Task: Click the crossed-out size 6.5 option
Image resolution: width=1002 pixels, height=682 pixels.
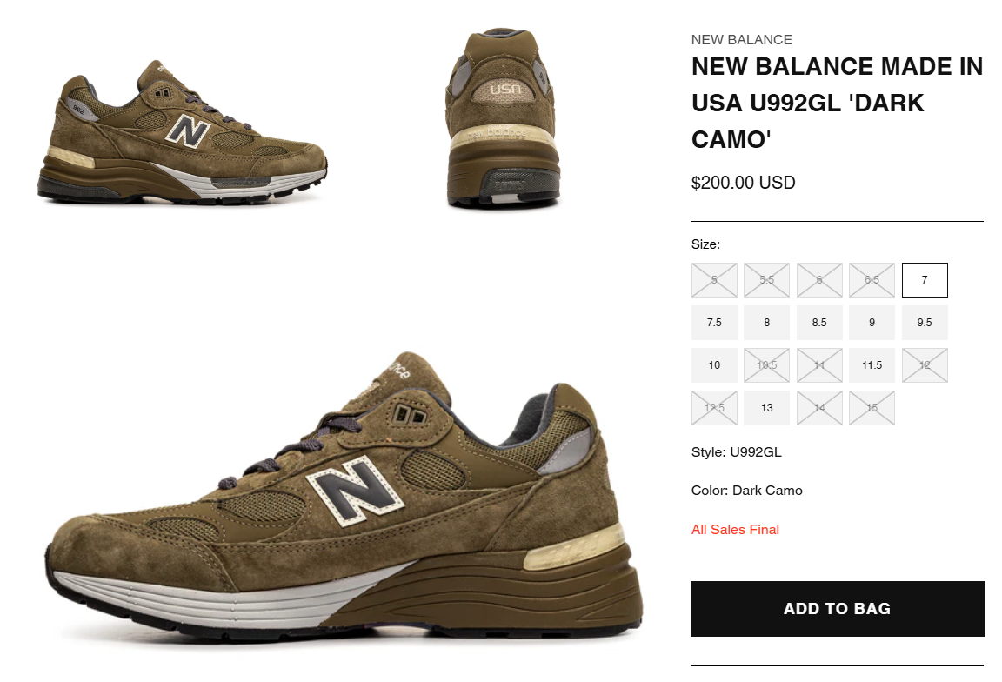Action: click(872, 280)
